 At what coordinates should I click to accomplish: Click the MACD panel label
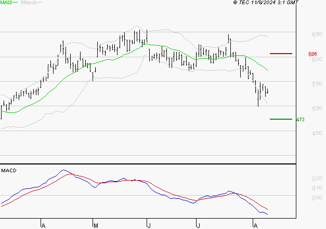(9, 171)
